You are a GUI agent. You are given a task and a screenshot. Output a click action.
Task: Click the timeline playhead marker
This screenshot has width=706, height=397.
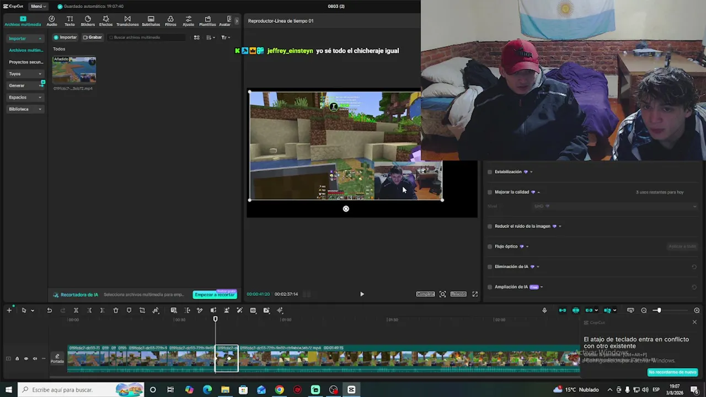coord(216,319)
